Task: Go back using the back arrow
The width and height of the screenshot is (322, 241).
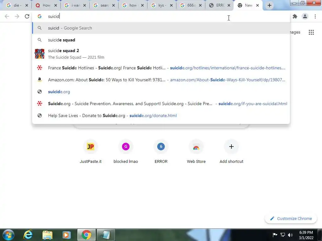Action: [x=7, y=16]
